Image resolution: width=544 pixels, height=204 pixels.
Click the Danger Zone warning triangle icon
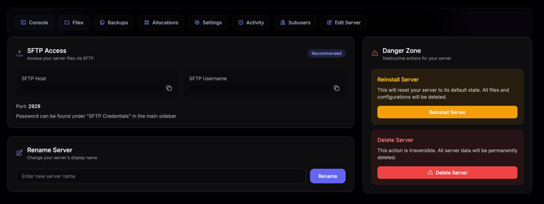click(375, 53)
